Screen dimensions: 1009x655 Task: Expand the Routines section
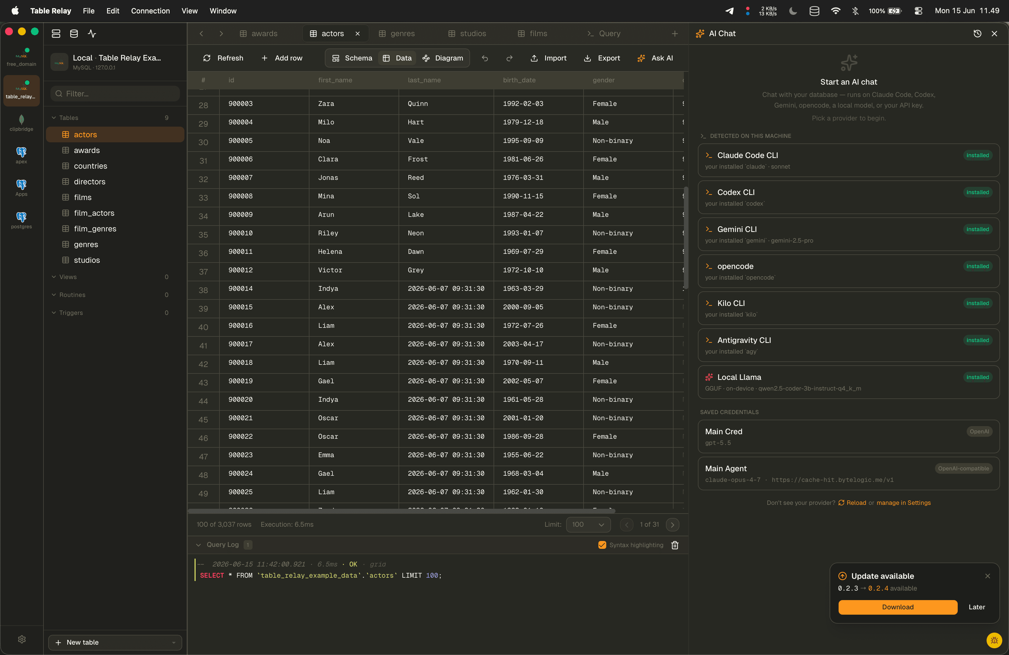coord(54,294)
